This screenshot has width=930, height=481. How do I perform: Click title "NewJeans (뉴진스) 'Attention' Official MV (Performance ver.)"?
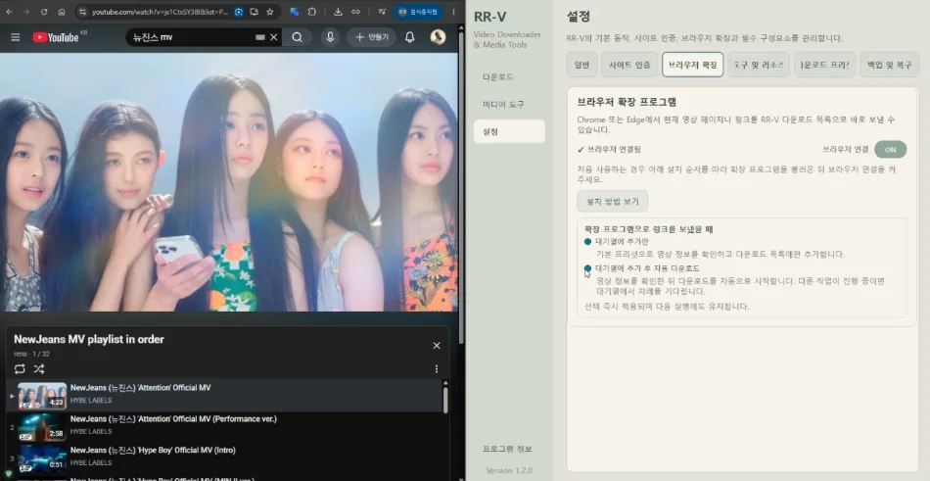[173, 418]
